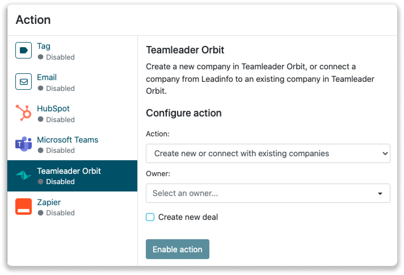Toggle the Teamleader Orbit Disabled indicator
This screenshot has width=404, height=275.
pos(41,182)
